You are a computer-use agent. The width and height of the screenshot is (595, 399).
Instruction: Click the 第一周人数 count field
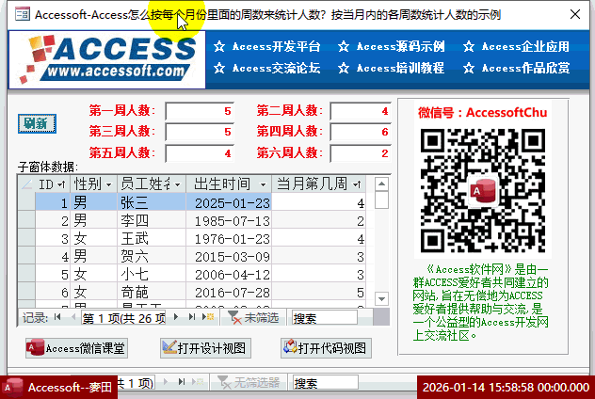coord(199,111)
